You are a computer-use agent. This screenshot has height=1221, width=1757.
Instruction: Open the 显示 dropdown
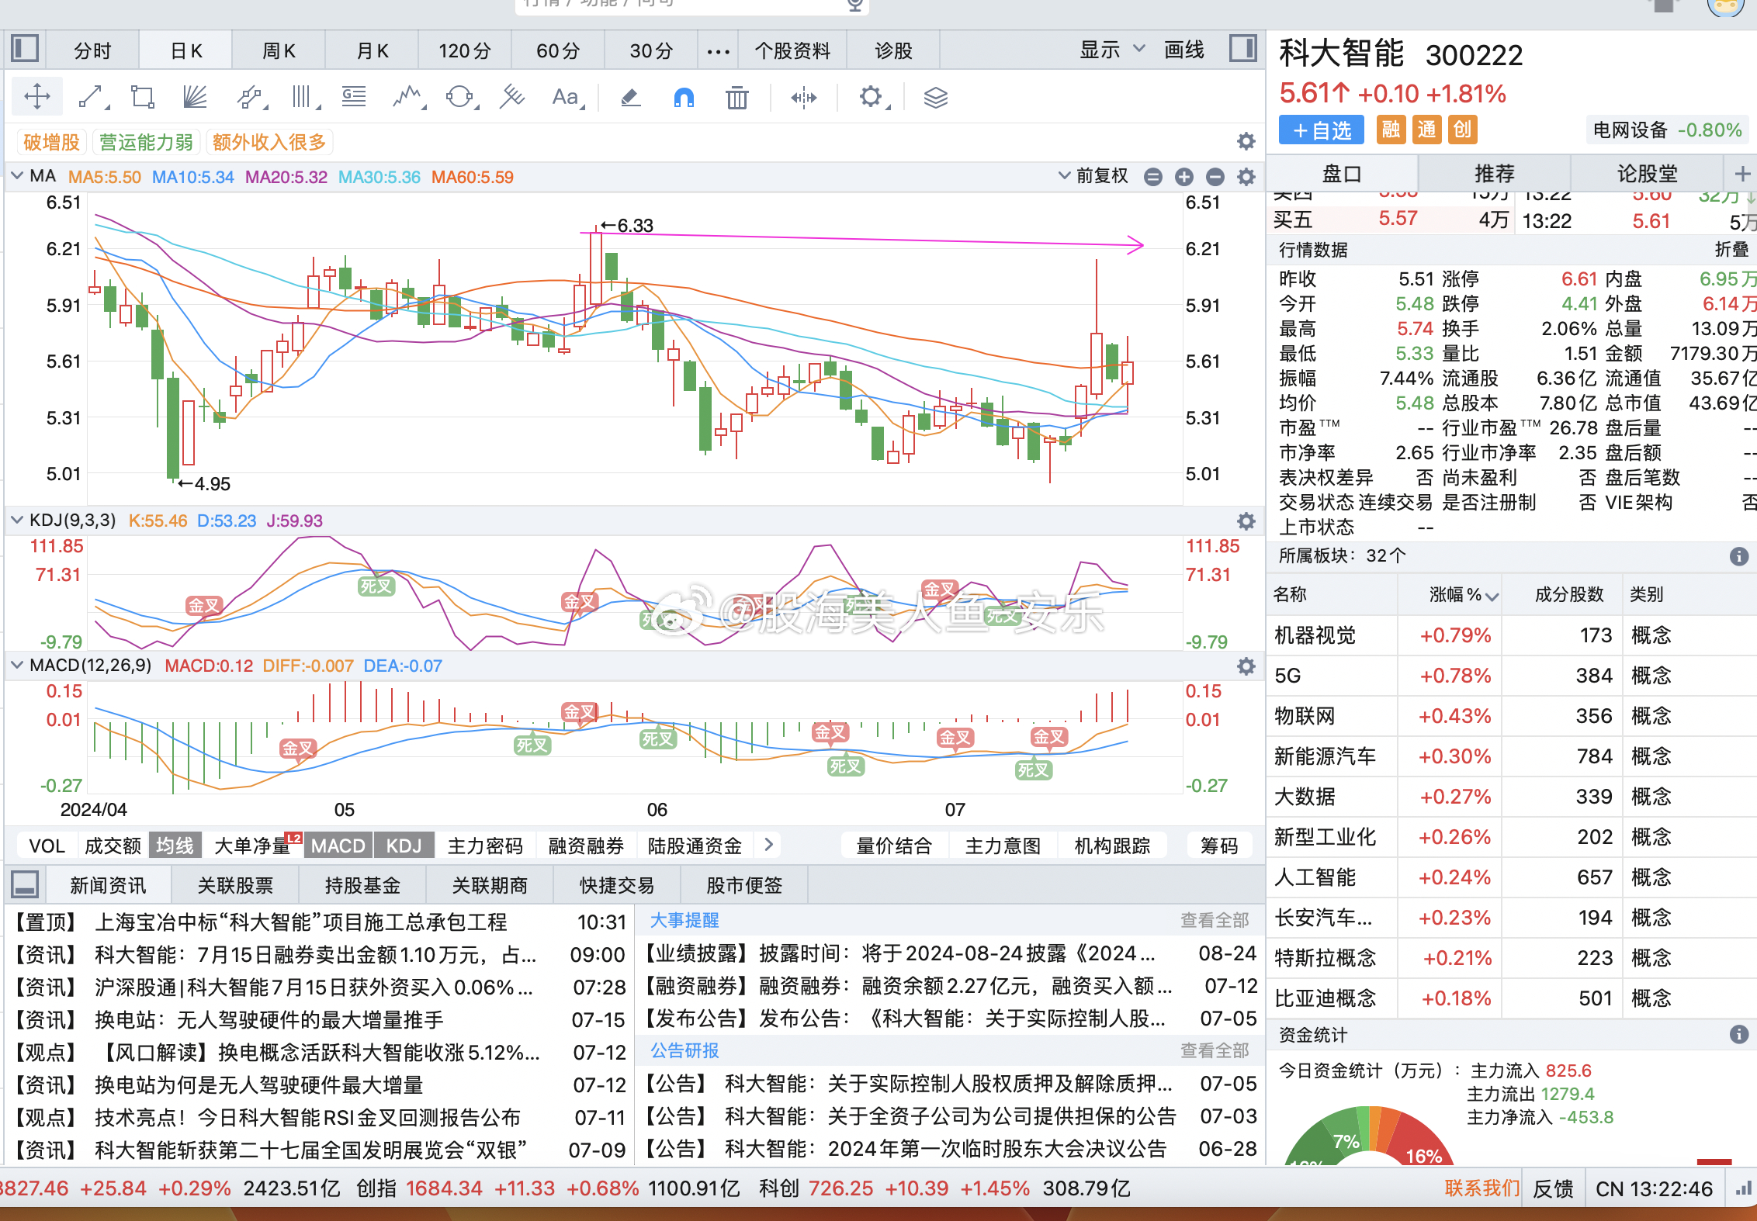coord(1111,50)
